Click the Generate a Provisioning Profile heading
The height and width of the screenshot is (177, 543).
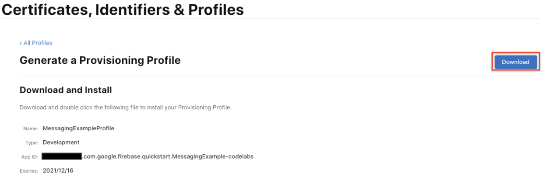[100, 60]
